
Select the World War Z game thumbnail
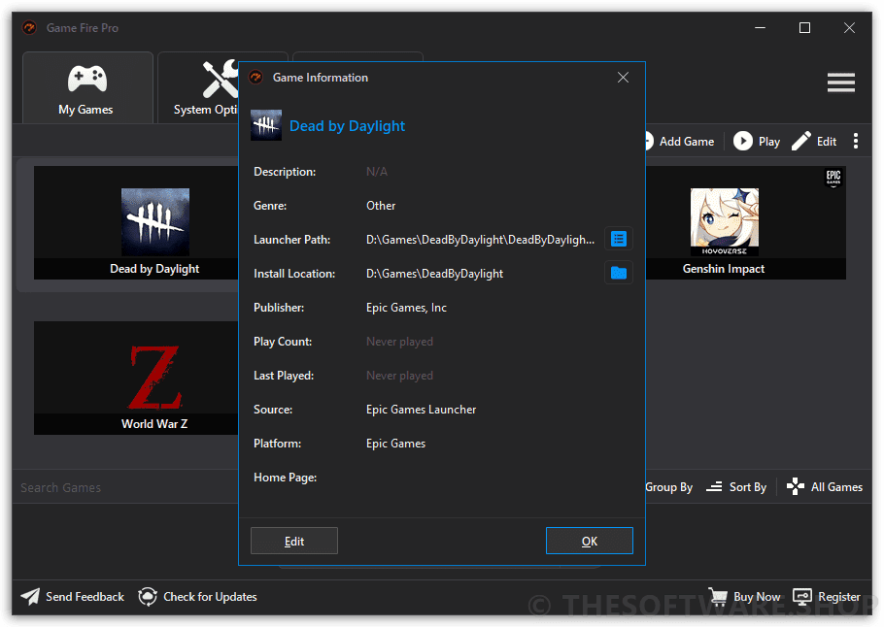pos(136,378)
